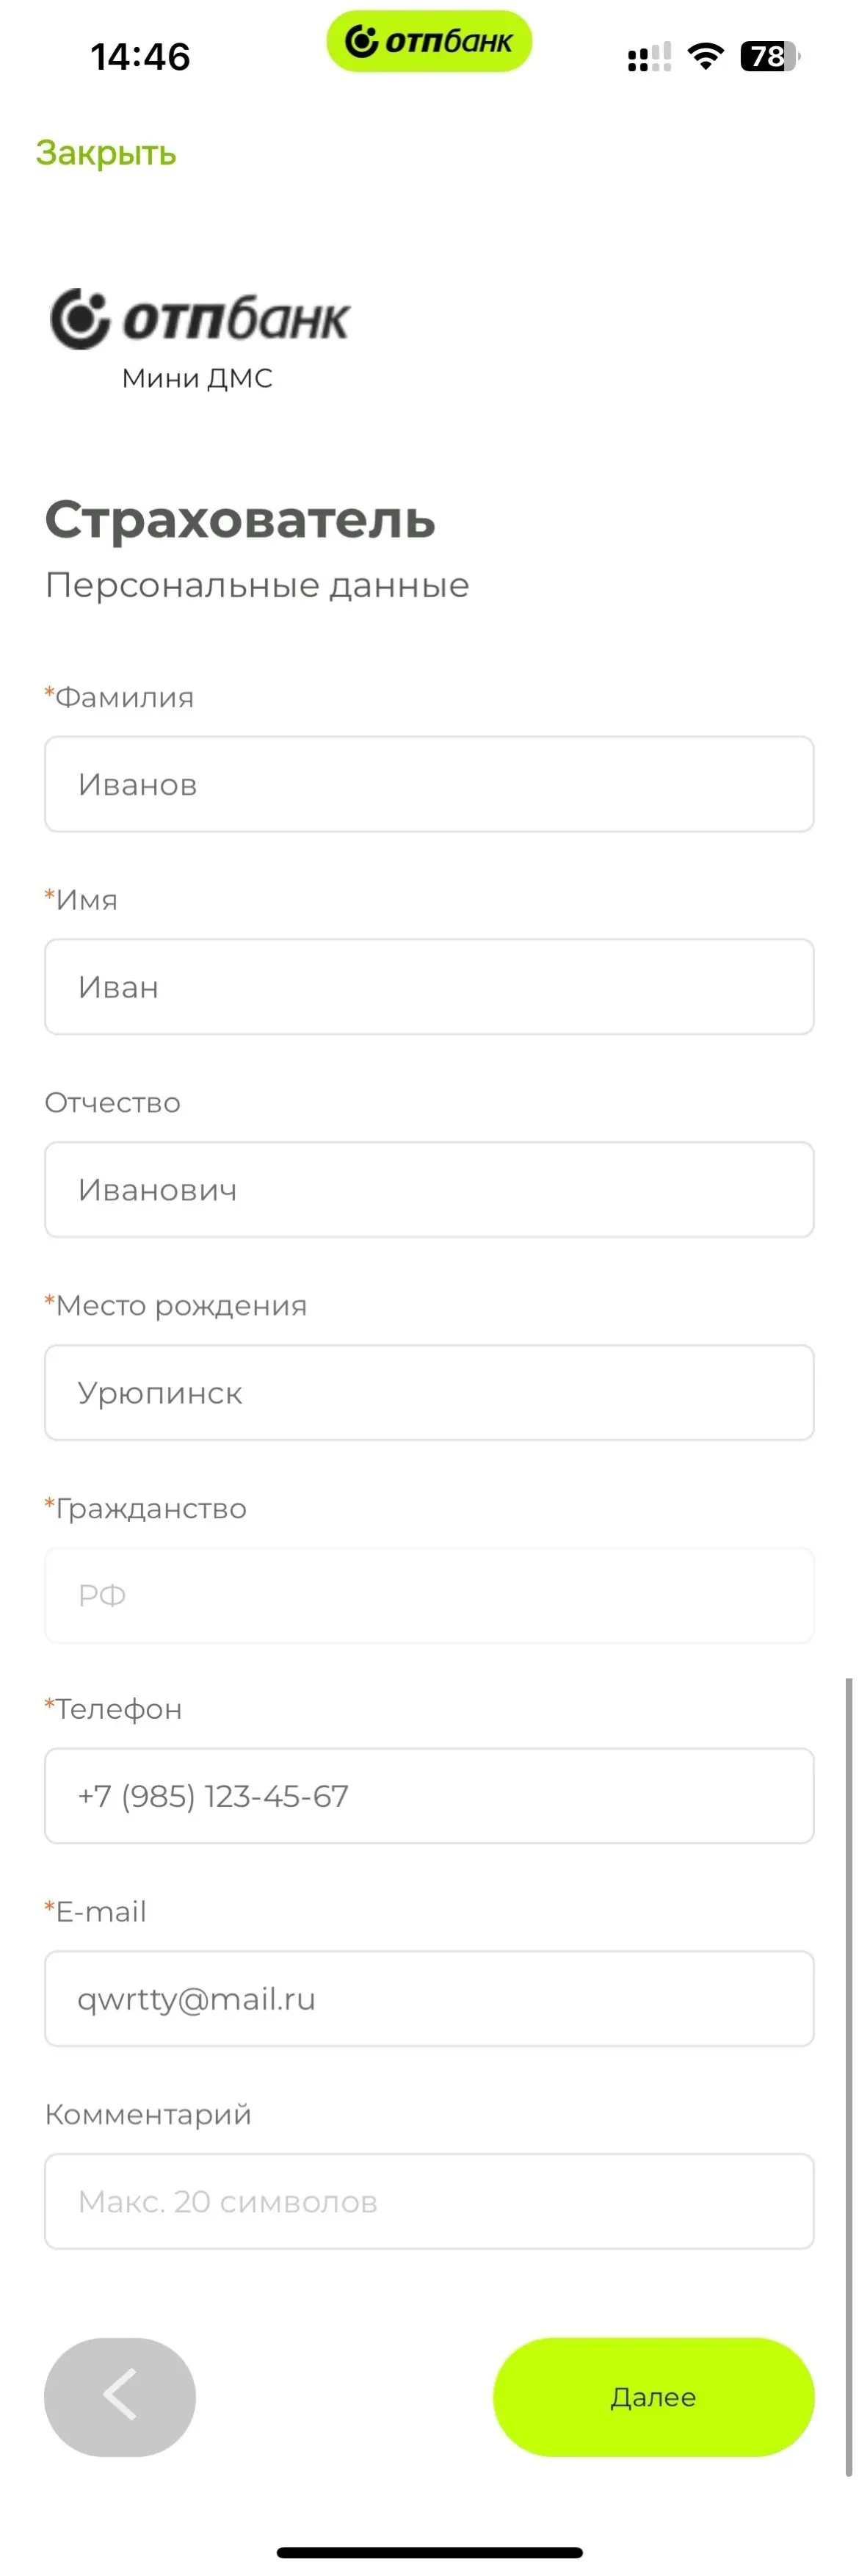Click into the Место рождения field
The width and height of the screenshot is (859, 2576).
[x=429, y=1393]
